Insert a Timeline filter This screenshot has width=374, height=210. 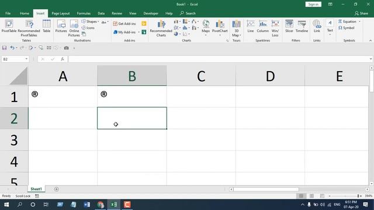pos(302,26)
